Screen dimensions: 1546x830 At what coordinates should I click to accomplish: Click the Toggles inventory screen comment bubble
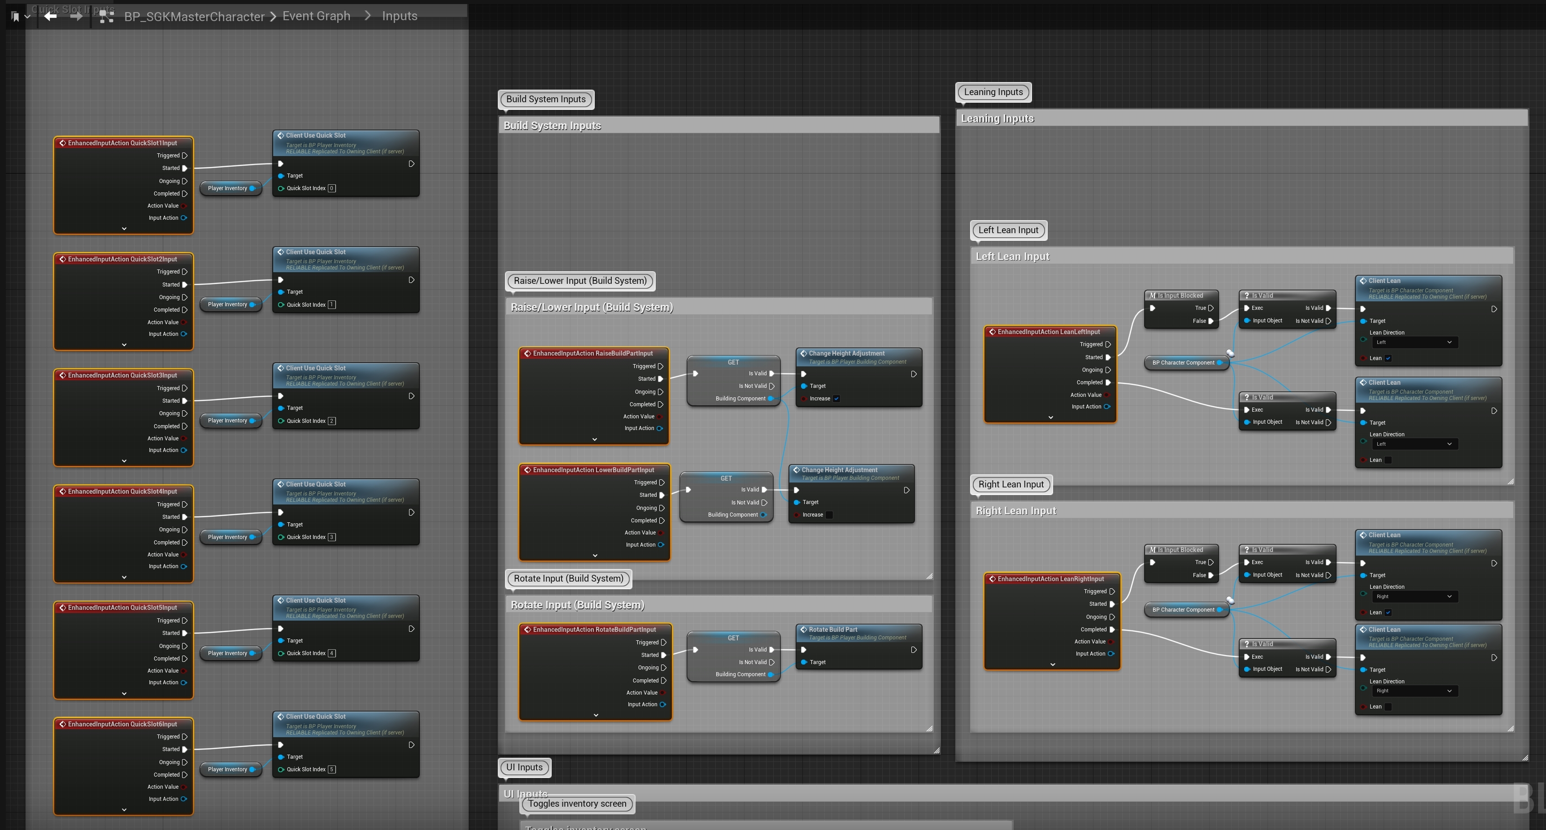click(x=577, y=804)
